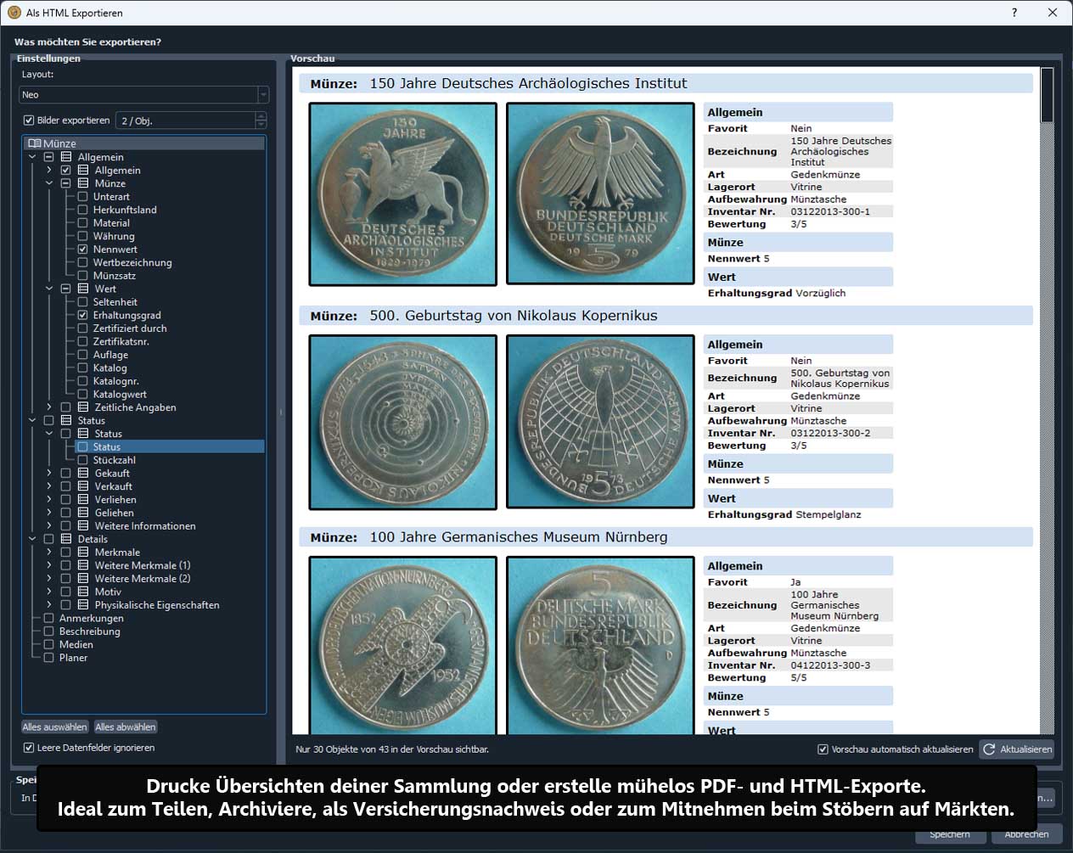
Task: Toggle Leere Datenfelder ignorieren checkbox
Action: [x=29, y=748]
